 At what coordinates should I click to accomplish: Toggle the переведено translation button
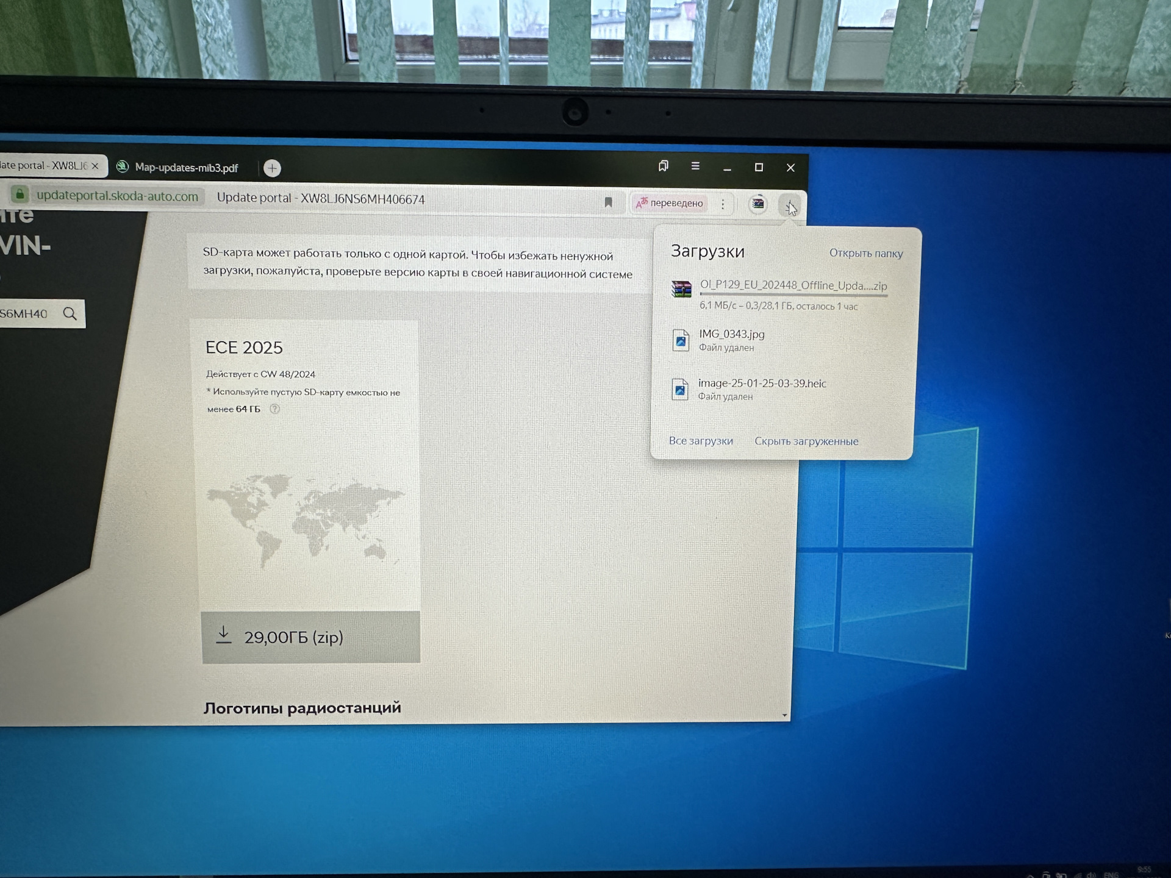(x=670, y=203)
